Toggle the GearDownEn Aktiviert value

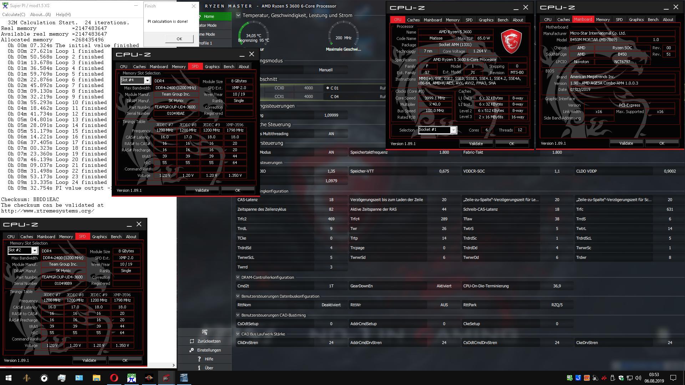(444, 286)
